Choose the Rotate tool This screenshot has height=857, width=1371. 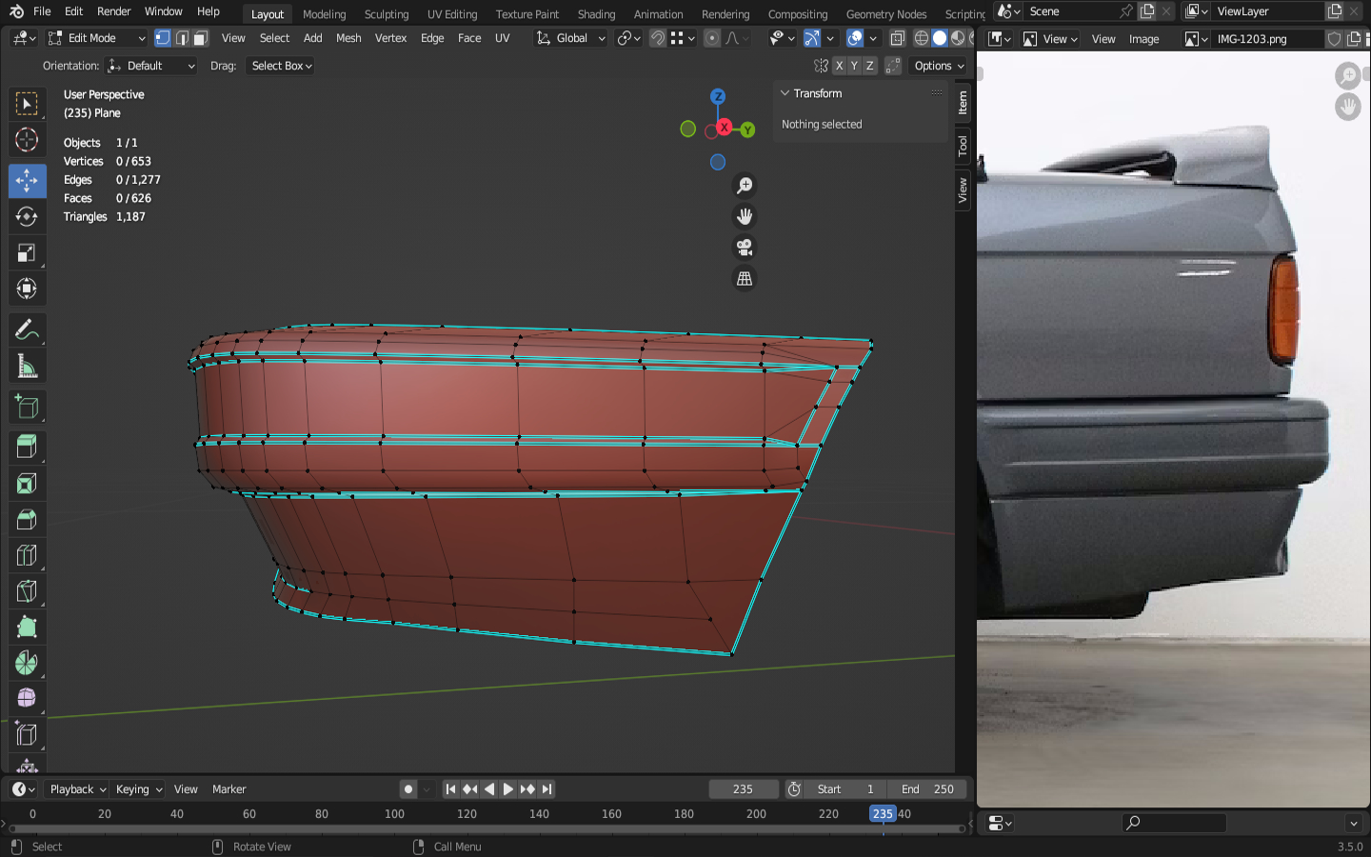(x=27, y=217)
